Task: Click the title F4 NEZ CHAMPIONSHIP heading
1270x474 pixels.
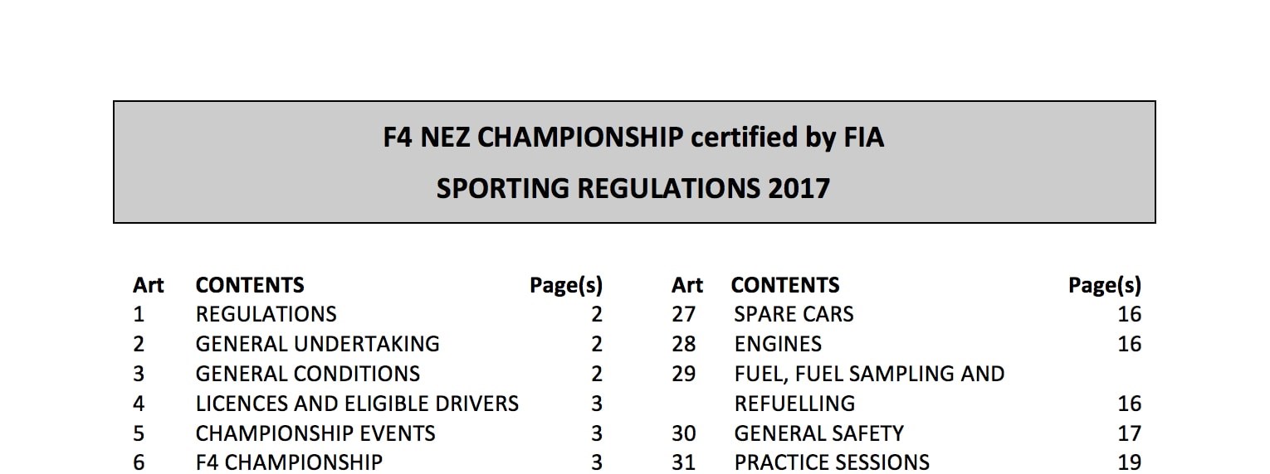Action: 634,138
